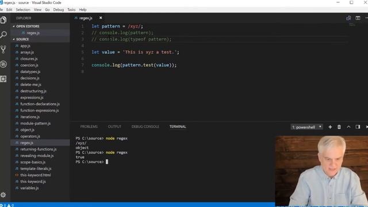
Task: Open the Debug view in activity bar
Action: (3, 64)
